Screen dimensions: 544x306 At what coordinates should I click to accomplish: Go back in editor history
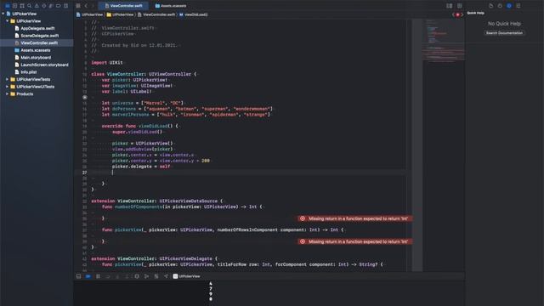click(x=86, y=6)
